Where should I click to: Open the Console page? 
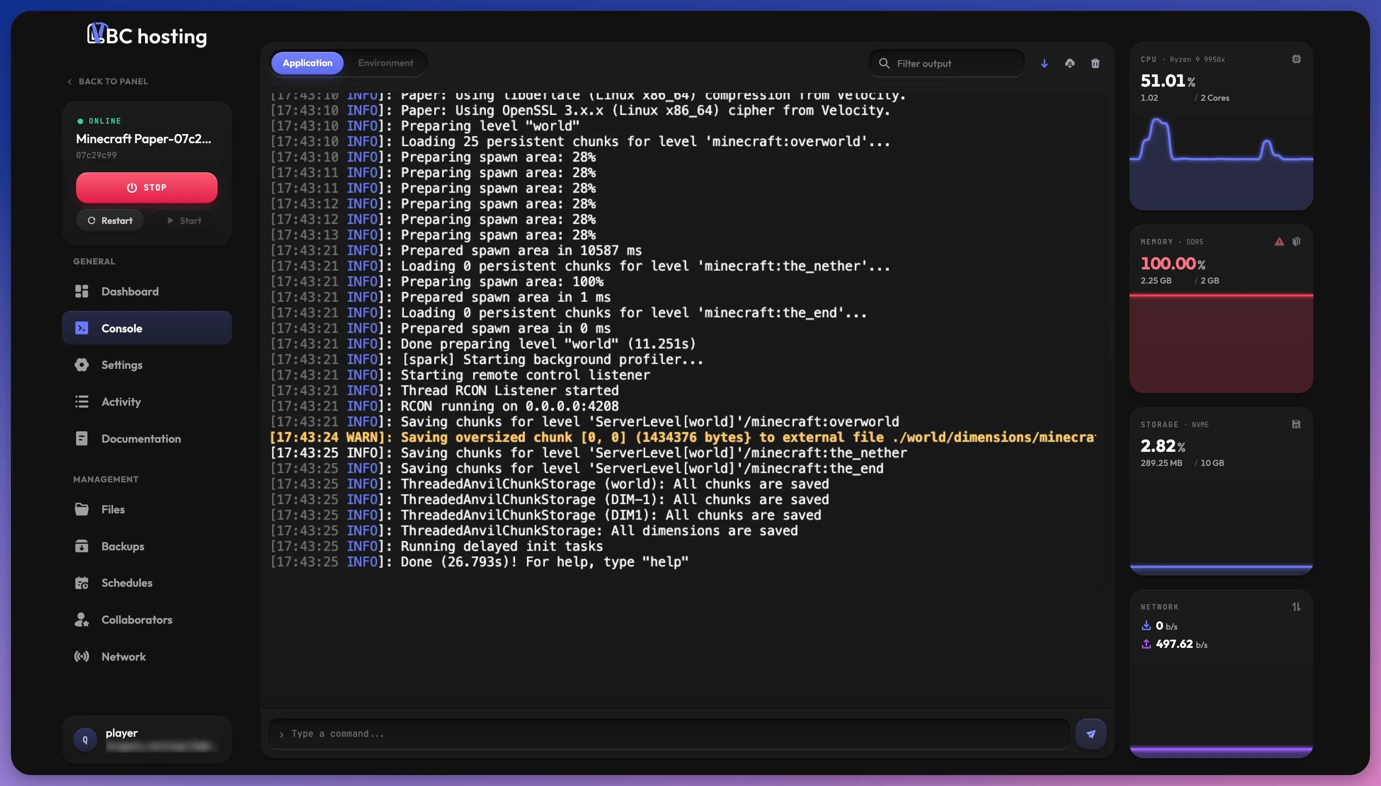point(147,328)
